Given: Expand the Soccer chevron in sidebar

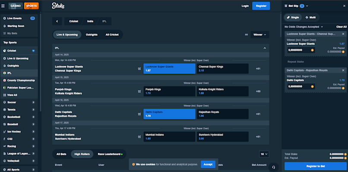Looking at the screenshot, I should 33,102.
